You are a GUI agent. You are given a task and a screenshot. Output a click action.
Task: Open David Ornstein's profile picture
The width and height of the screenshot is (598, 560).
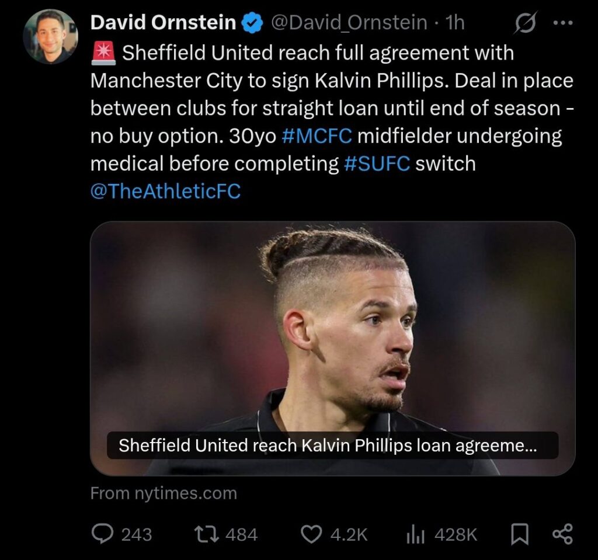(50, 36)
